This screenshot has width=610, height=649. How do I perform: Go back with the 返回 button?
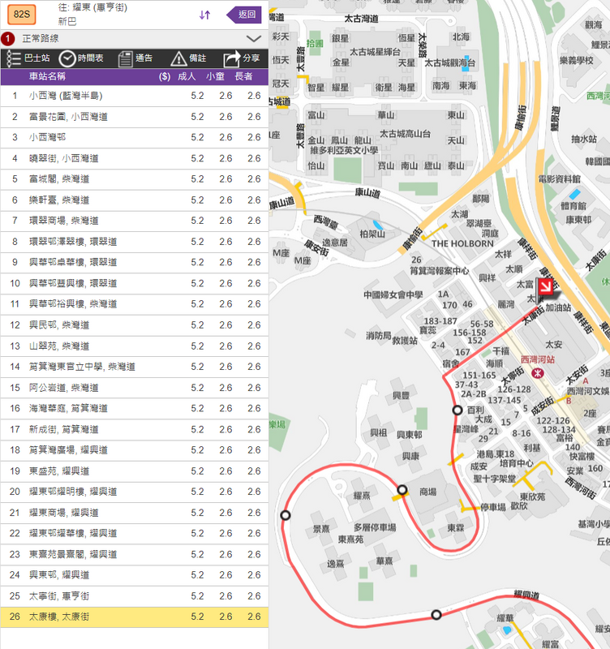pos(244,15)
